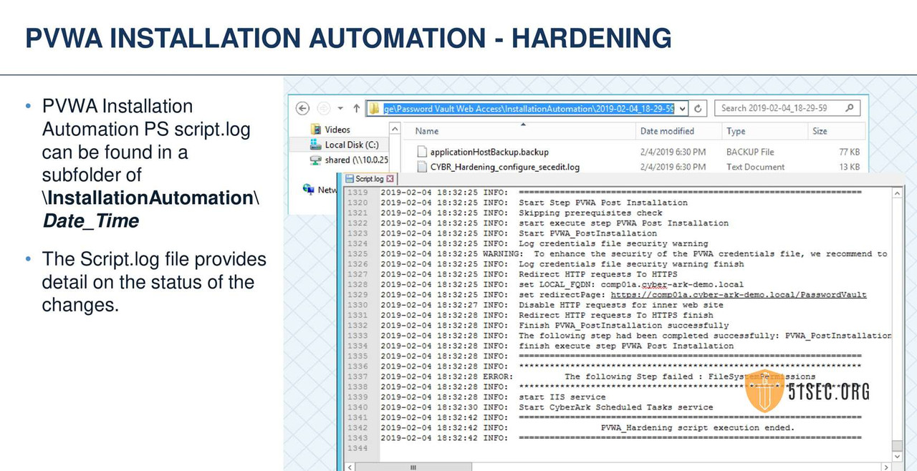
Task: Select Videos in the navigation pane
Action: click(x=337, y=130)
